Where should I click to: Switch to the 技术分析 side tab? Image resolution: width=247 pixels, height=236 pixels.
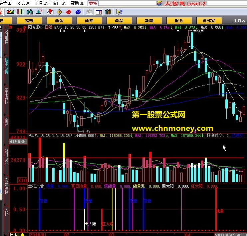point(6,66)
